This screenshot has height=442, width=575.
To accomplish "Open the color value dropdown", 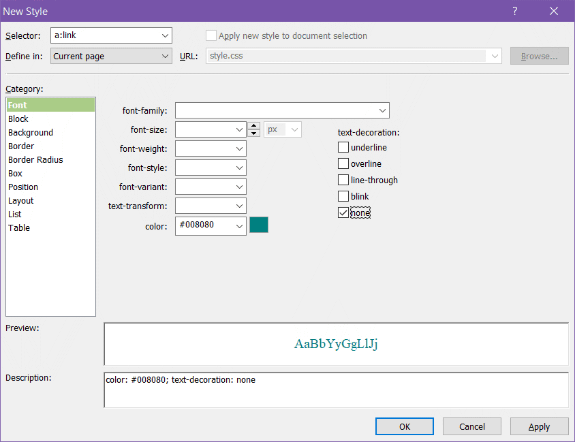I will click(239, 225).
